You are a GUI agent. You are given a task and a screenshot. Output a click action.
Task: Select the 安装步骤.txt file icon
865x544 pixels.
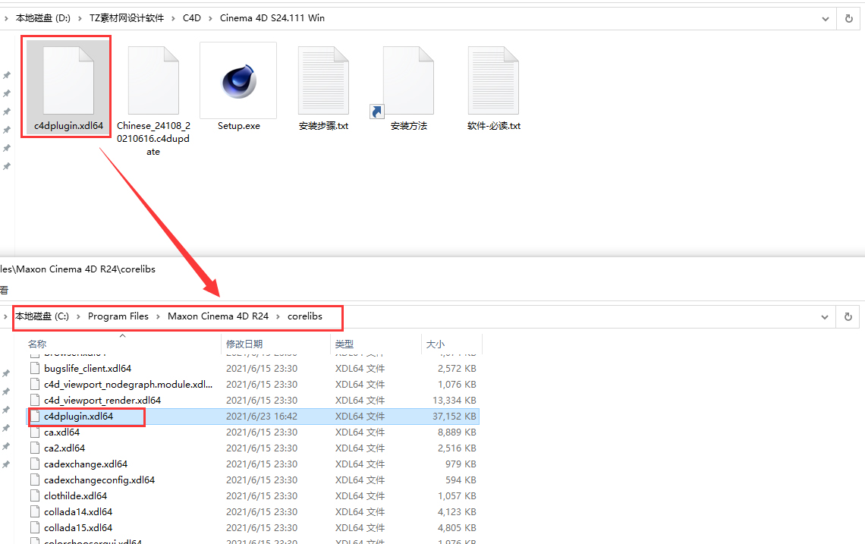pyautogui.click(x=323, y=80)
